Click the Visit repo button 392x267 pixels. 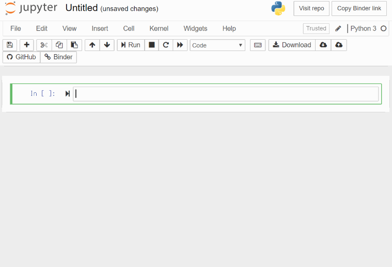pos(311,8)
